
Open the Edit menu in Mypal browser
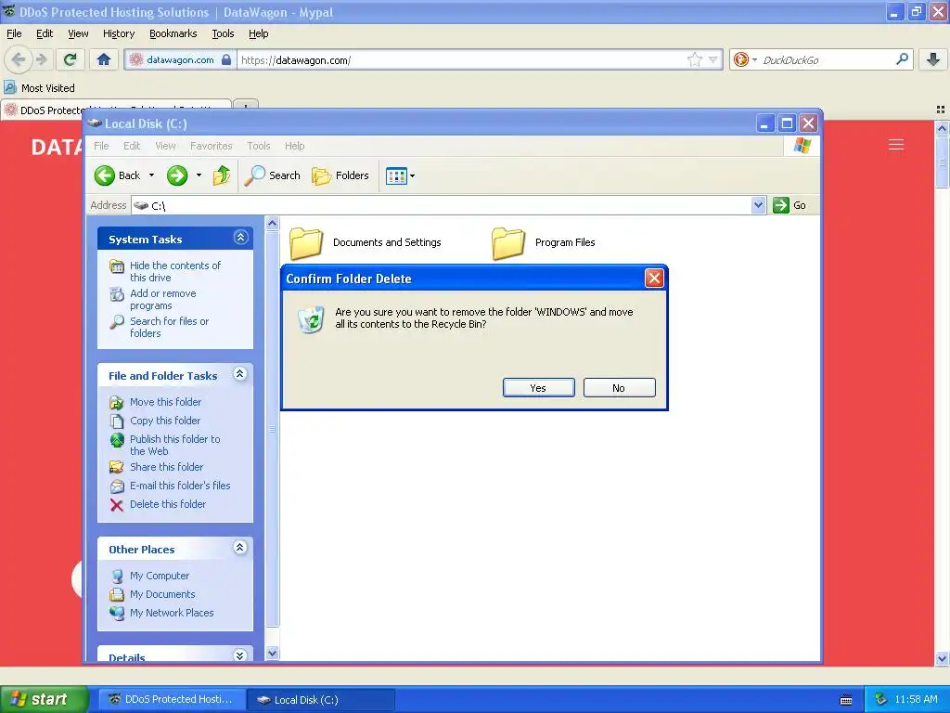click(45, 33)
